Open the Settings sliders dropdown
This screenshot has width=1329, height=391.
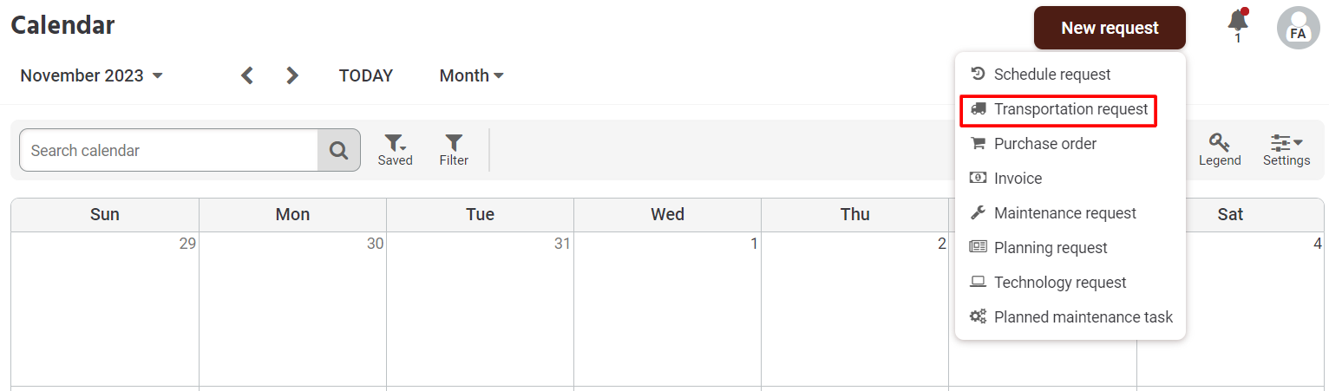pyautogui.click(x=1286, y=149)
